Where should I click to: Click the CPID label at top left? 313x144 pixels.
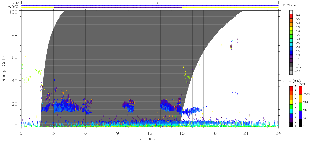click(x=16, y=3)
